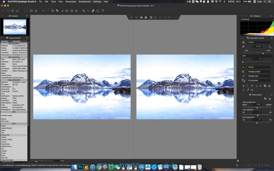Click Navigator thumbnail preview image

click(15, 27)
